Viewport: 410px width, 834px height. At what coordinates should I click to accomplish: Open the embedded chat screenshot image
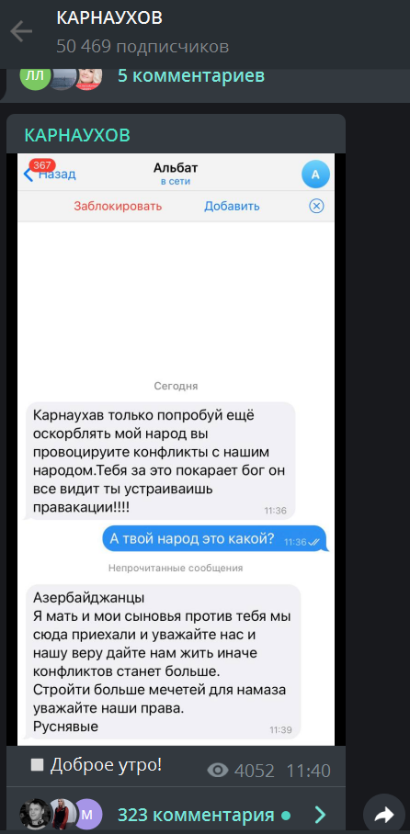coord(176,449)
